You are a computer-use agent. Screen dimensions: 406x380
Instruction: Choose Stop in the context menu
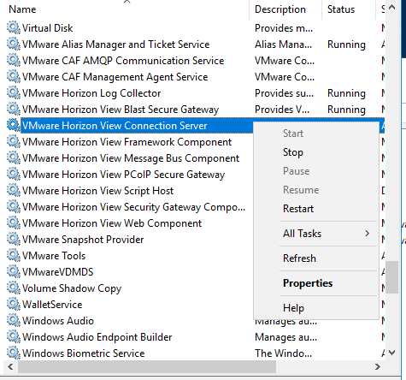click(292, 152)
